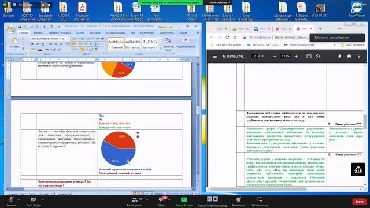Choose the first Quick Style (Обычный) thumbnail
The image size is (370, 208).
tap(116, 43)
